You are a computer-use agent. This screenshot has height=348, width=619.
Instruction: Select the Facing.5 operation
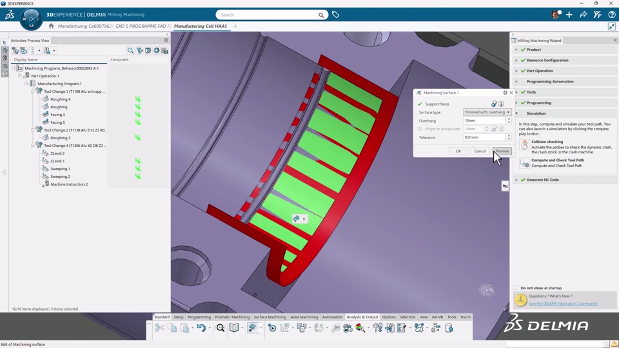click(57, 122)
